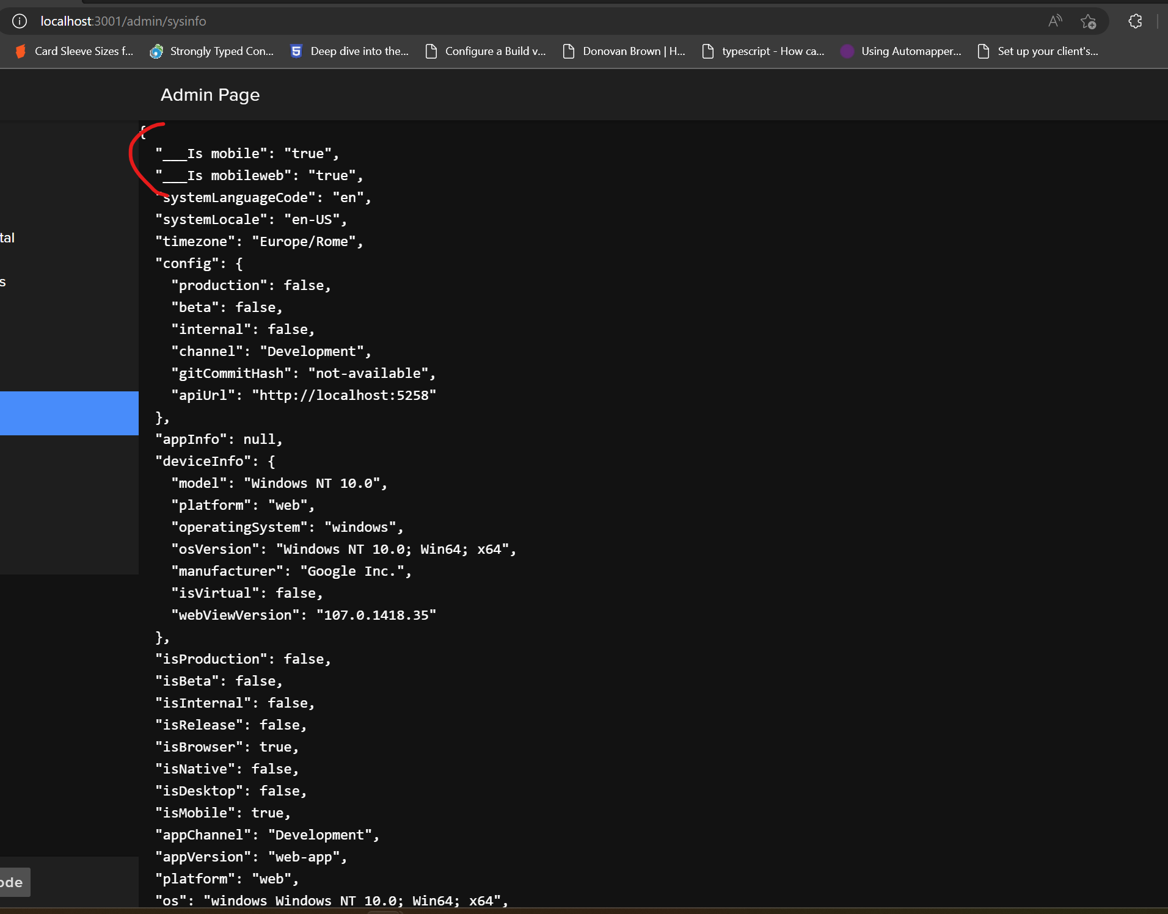The height and width of the screenshot is (914, 1168).
Task: Click the "timezone": "Europe/Rome" line
Action: [259, 242]
